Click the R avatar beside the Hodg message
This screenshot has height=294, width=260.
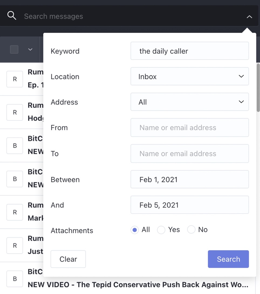[x=15, y=112]
